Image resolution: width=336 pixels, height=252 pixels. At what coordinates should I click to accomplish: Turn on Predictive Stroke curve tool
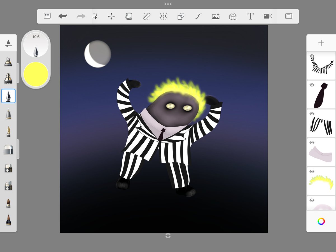pyautogui.click(x=198, y=16)
